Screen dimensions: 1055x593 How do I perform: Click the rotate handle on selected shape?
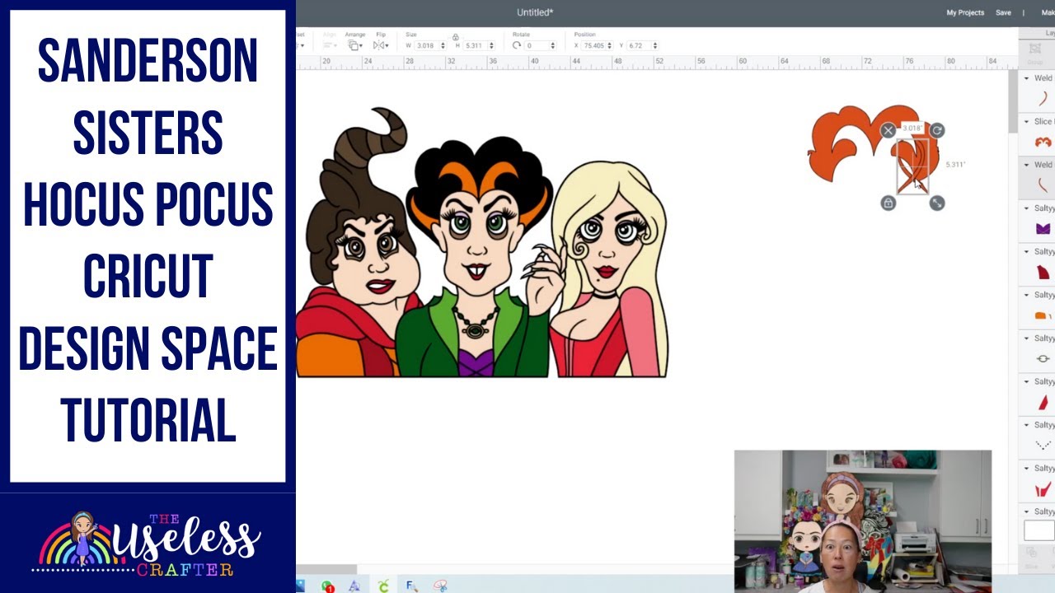[937, 130]
